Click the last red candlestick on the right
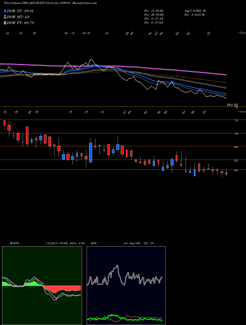 pyautogui.click(x=226, y=173)
